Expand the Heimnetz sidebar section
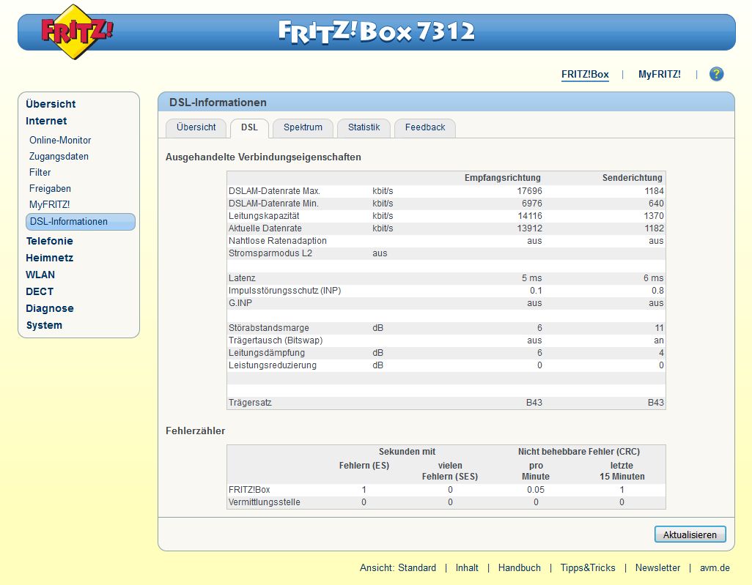Viewport: 752px width, 585px height. (x=49, y=258)
